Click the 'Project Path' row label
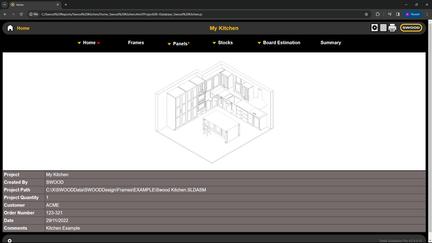The width and height of the screenshot is (432, 243). point(17,190)
